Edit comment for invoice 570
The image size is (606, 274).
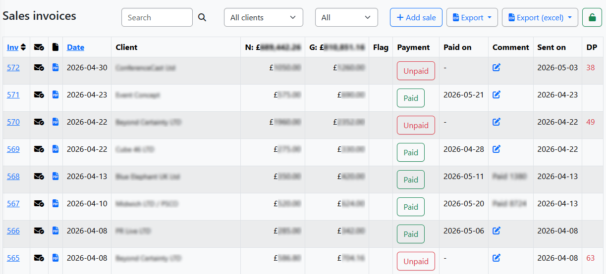coord(496,122)
